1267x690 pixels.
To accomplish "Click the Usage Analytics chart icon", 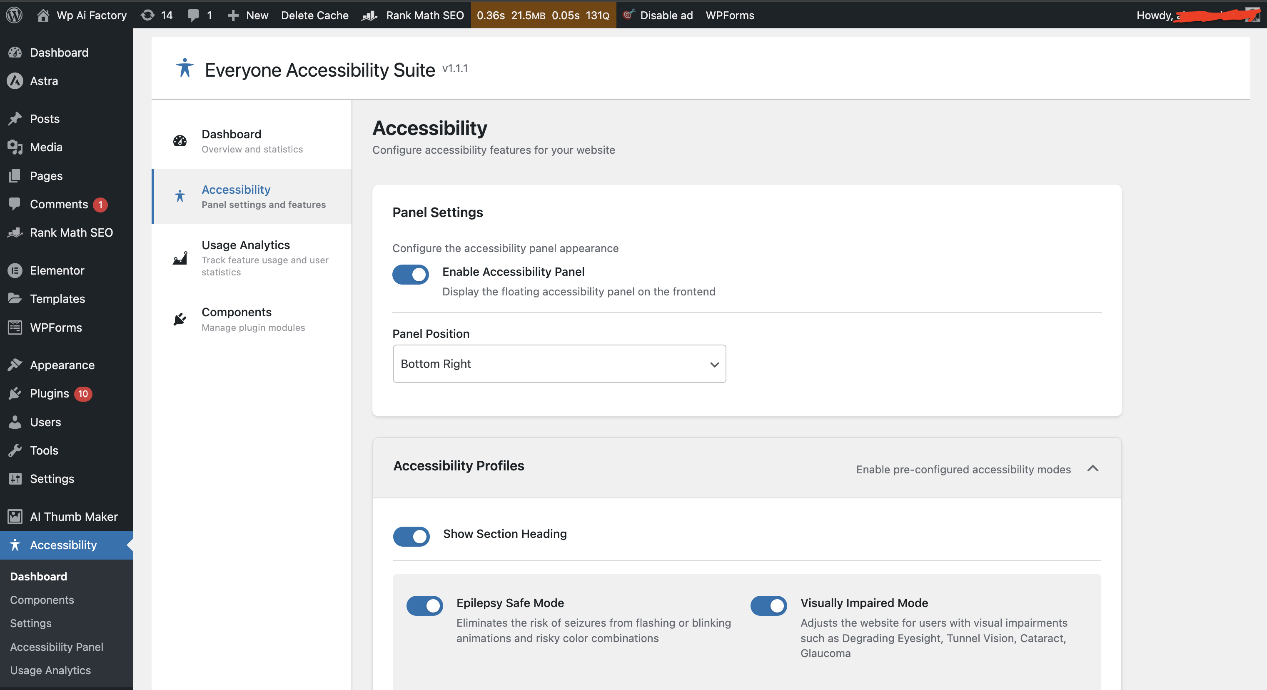I will tap(180, 258).
